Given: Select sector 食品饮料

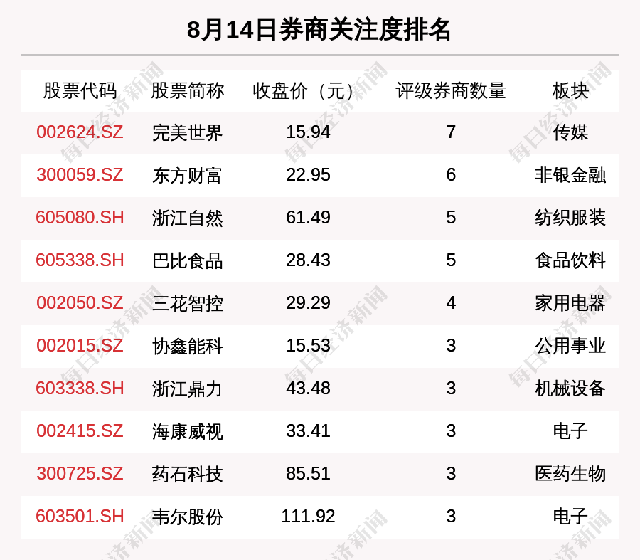Looking at the screenshot, I should pyautogui.click(x=570, y=260).
